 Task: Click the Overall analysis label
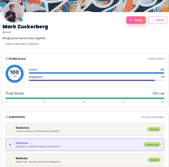156,59
